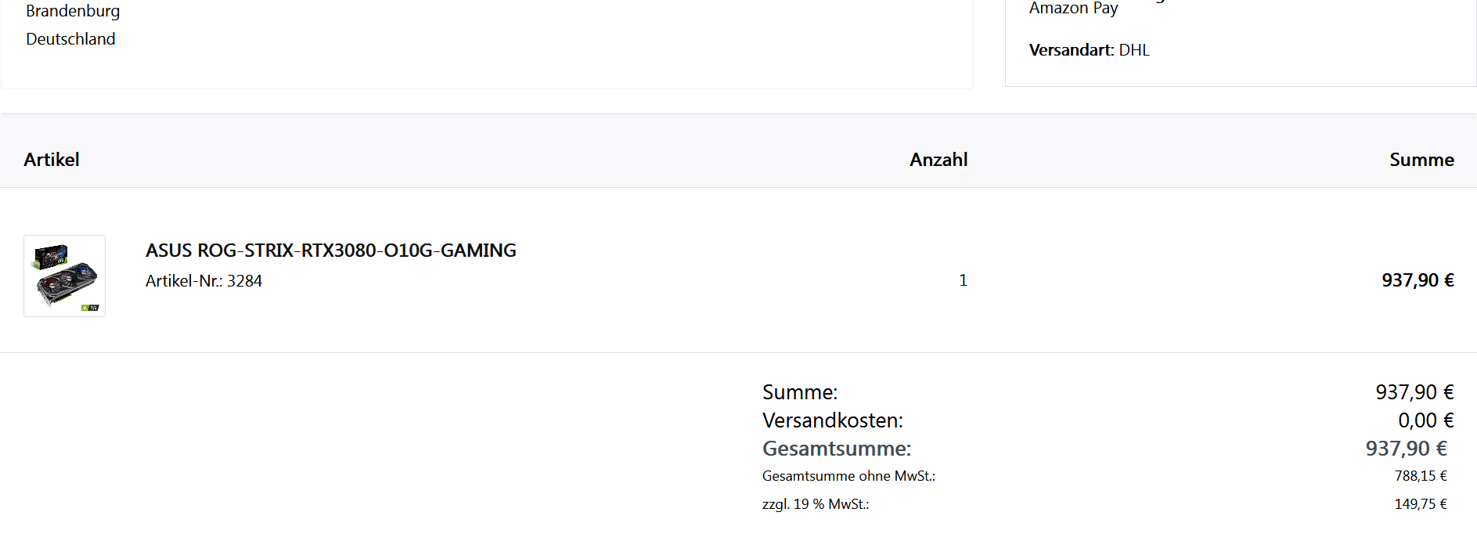This screenshot has width=1477, height=541.
Task: Select the Gesamtsumme amount 937,90 €
Action: [x=1407, y=449]
